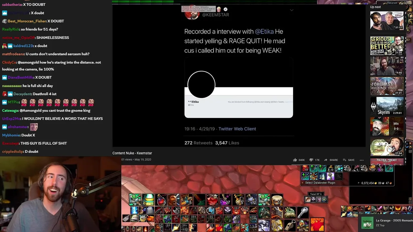The height and width of the screenshot is (232, 413).
Task: Click the Twitter Web Client link
Action: (x=237, y=129)
